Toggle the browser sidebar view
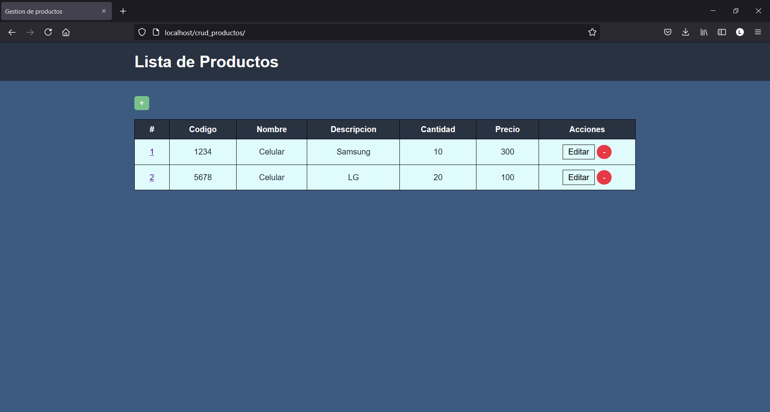The image size is (770, 412). coord(722,32)
